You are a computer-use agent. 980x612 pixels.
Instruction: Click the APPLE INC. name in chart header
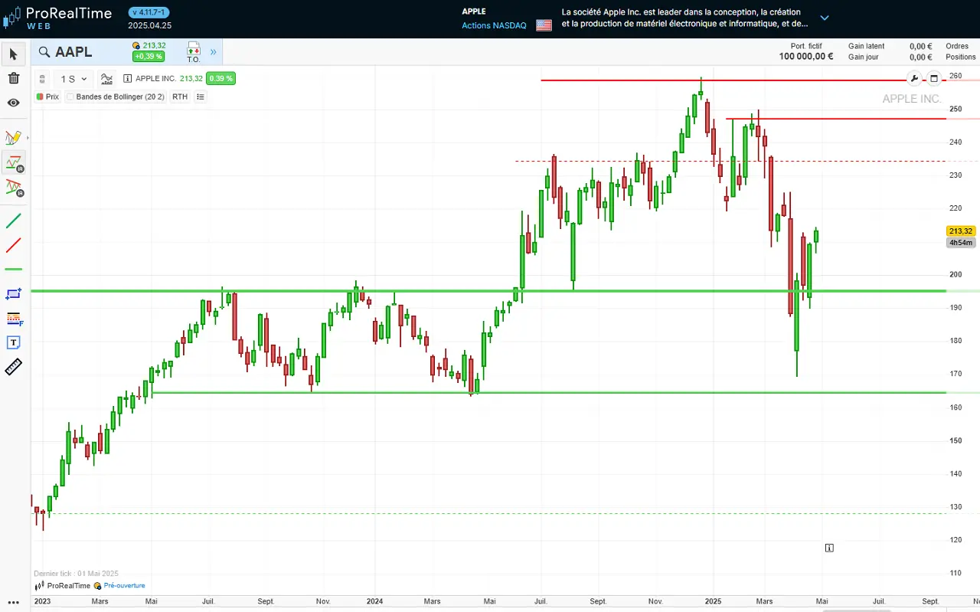[156, 78]
